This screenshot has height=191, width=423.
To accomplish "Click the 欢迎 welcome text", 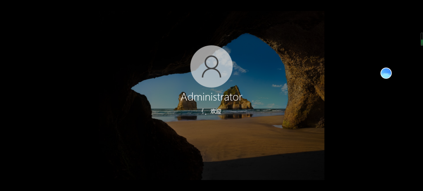I will (216, 111).
